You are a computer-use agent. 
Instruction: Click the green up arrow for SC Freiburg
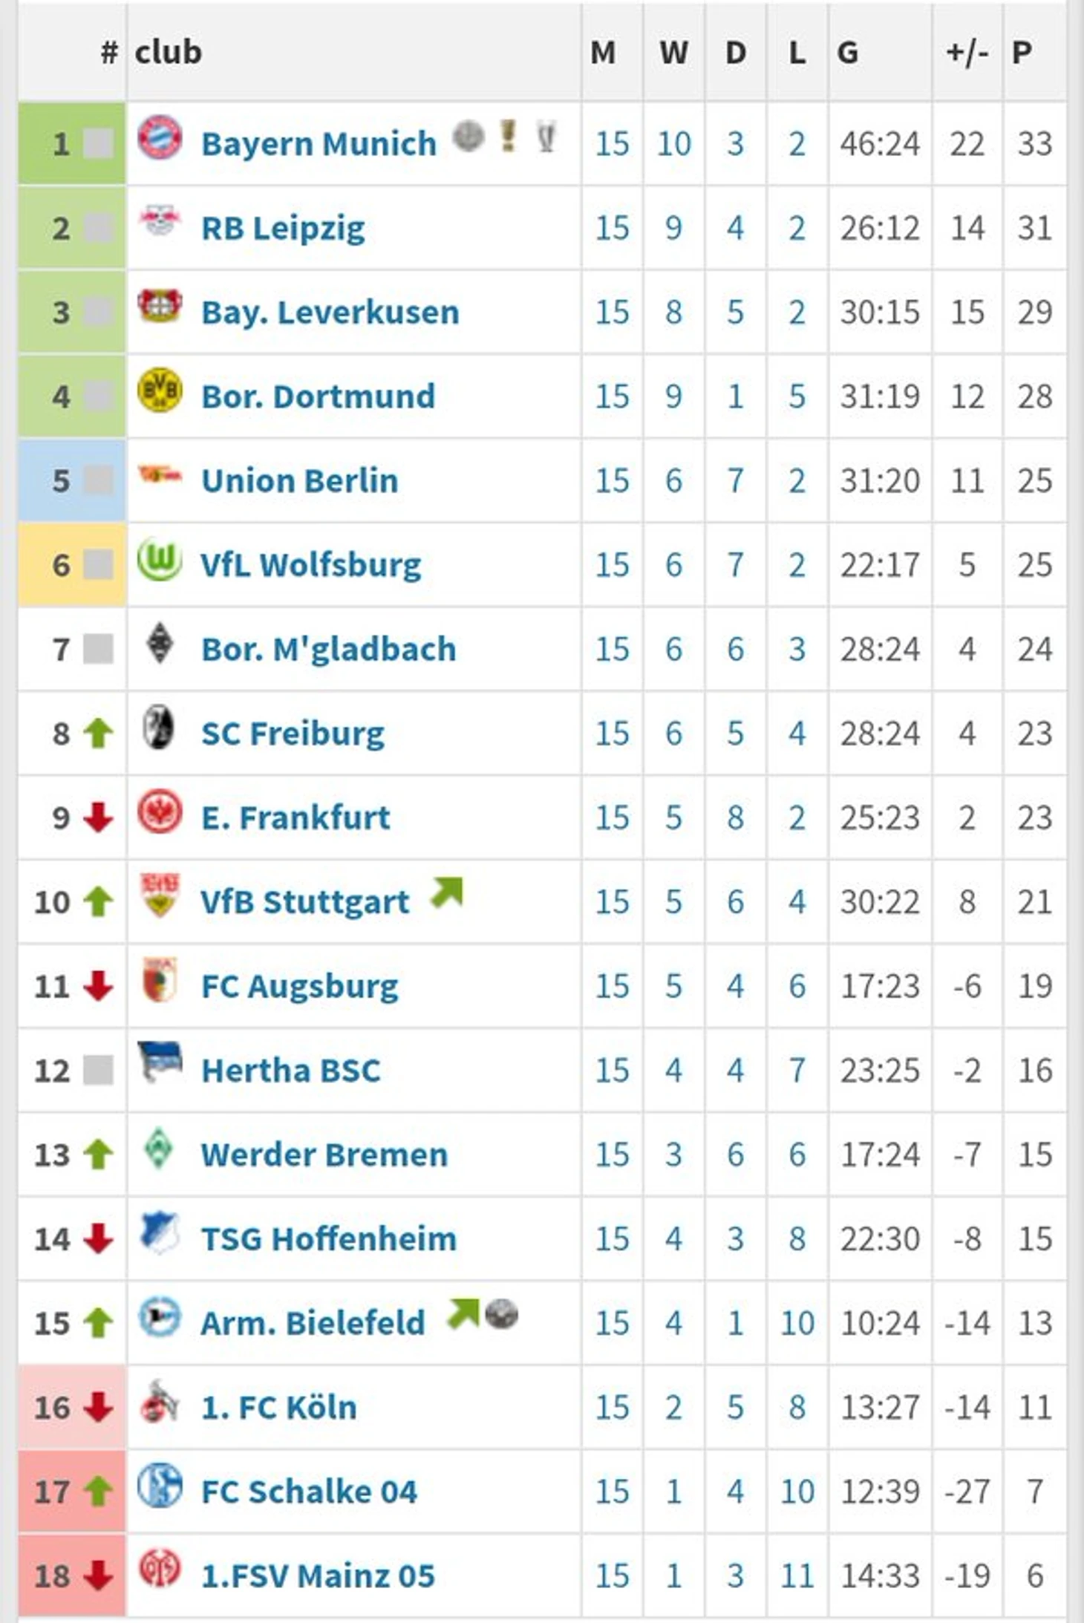pos(98,734)
